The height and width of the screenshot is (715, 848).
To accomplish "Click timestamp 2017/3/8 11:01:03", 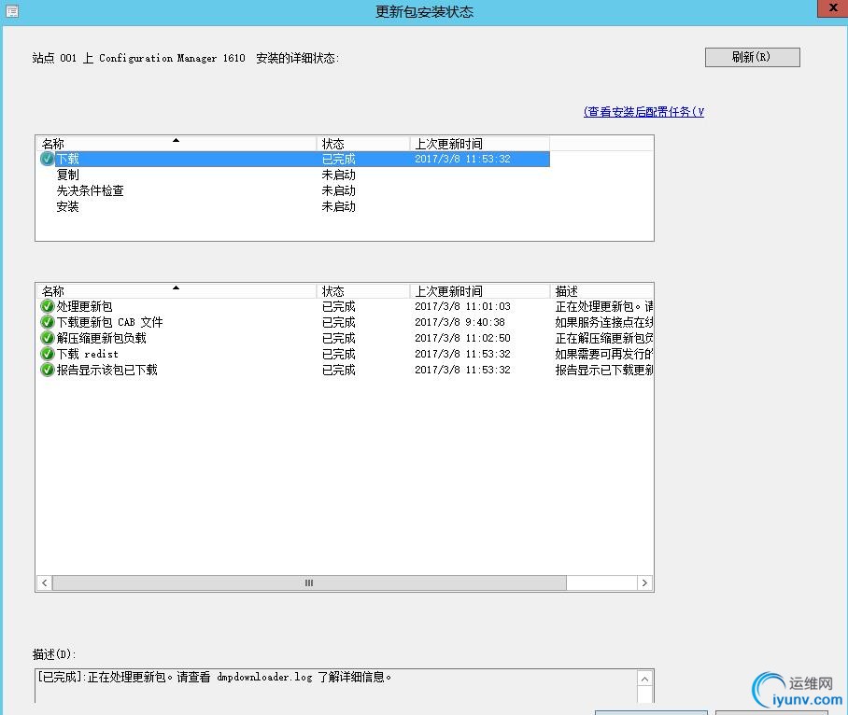I will [x=462, y=306].
